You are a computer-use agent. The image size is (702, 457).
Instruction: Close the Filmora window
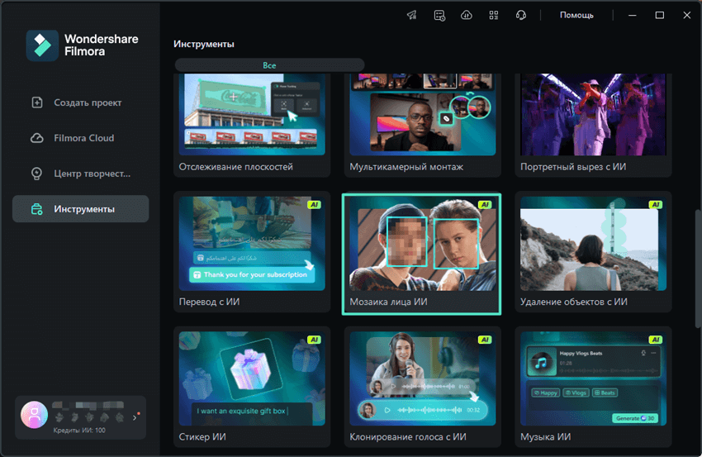pyautogui.click(x=687, y=15)
